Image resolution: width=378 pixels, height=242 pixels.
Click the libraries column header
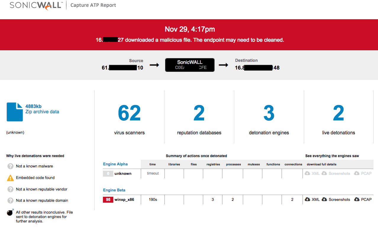pos(174,164)
